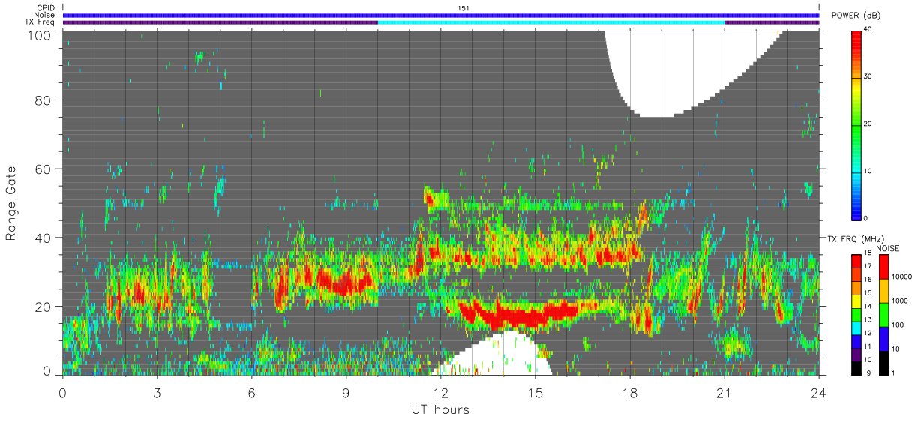The height and width of the screenshot is (425, 921).
Task: Click the CPID label
Action: click(x=45, y=8)
